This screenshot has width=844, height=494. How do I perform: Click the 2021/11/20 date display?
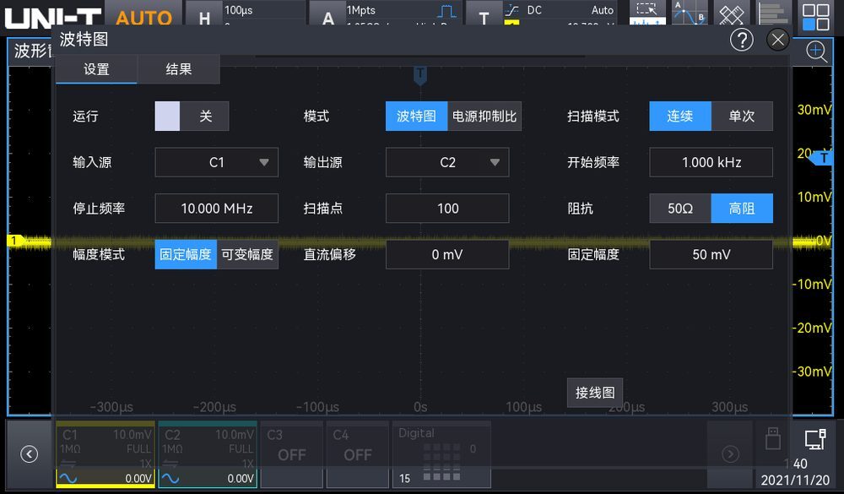pyautogui.click(x=795, y=480)
